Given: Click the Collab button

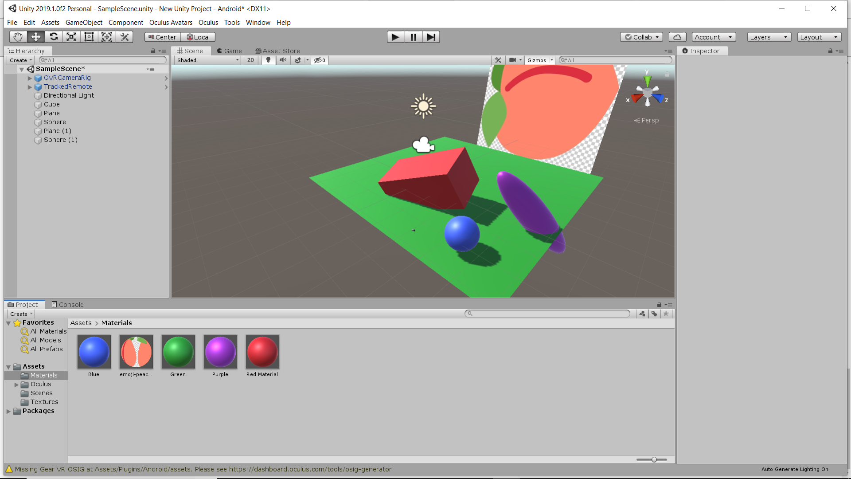Looking at the screenshot, I should [x=641, y=37].
